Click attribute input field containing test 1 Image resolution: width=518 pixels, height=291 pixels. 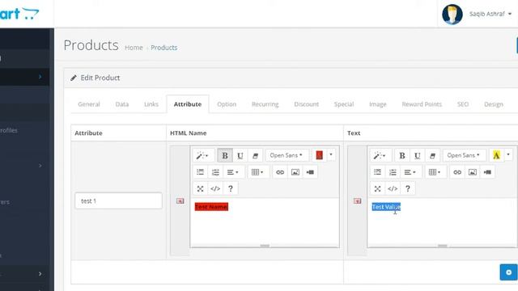119,201
